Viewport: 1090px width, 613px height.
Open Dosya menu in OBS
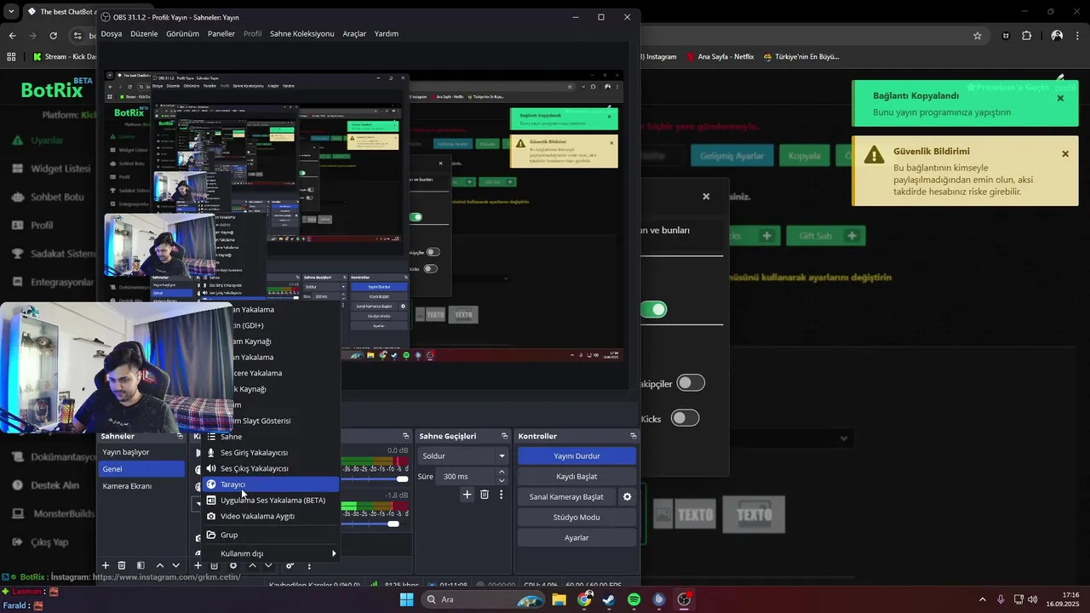tap(112, 34)
